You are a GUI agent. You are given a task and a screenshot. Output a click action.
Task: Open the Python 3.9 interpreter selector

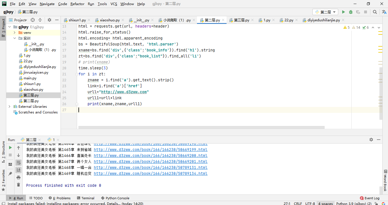[354, 204]
